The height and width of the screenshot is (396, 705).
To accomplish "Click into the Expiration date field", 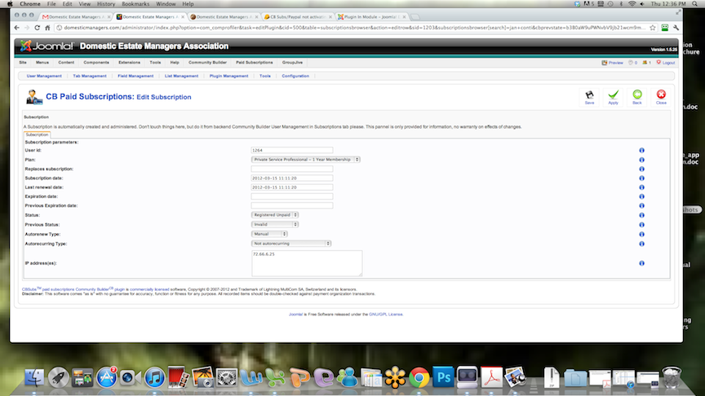I will coord(292,196).
